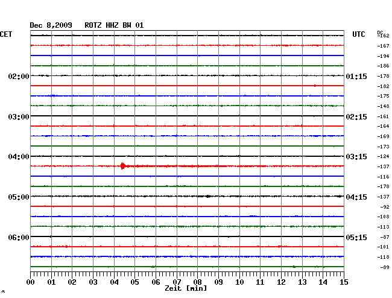
Task: Click minute tick label 12 on axis
Action: click(x=281, y=282)
